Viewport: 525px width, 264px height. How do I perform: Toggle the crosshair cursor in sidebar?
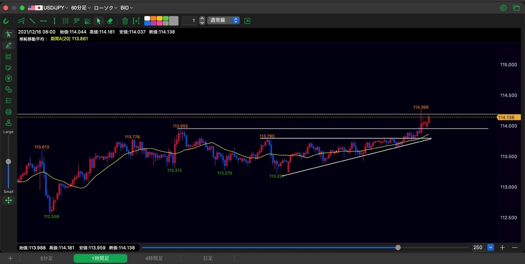[8, 34]
